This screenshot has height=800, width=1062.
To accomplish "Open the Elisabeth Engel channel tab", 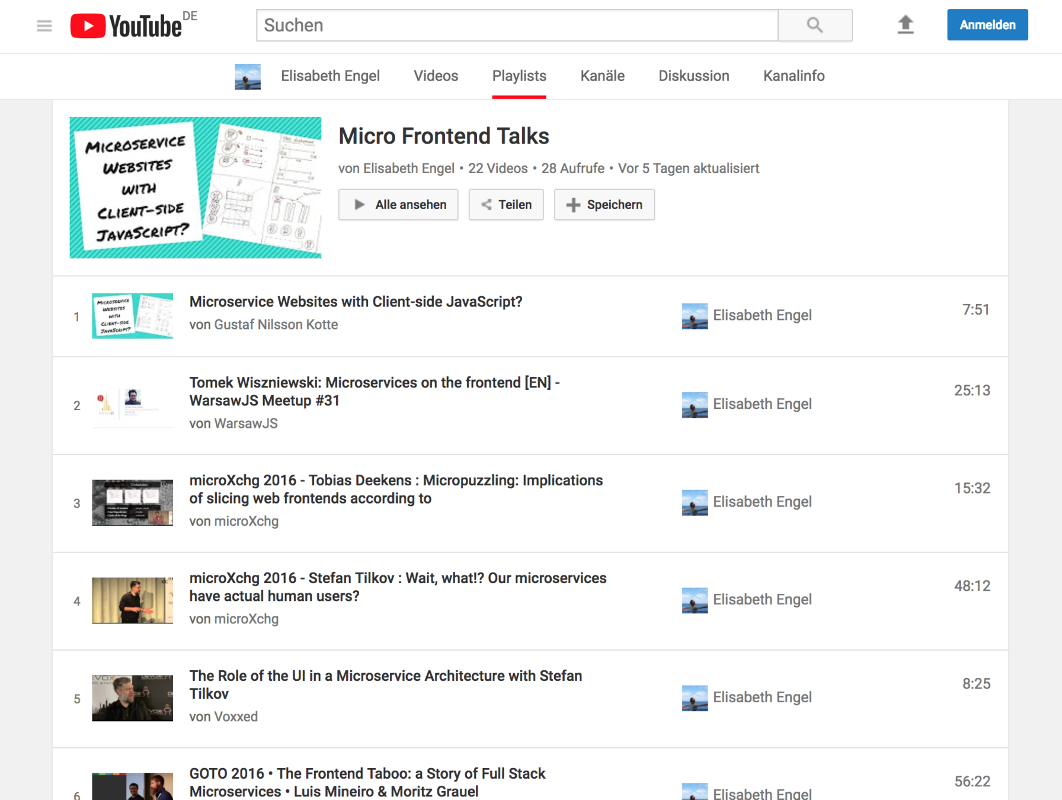I will tap(330, 76).
